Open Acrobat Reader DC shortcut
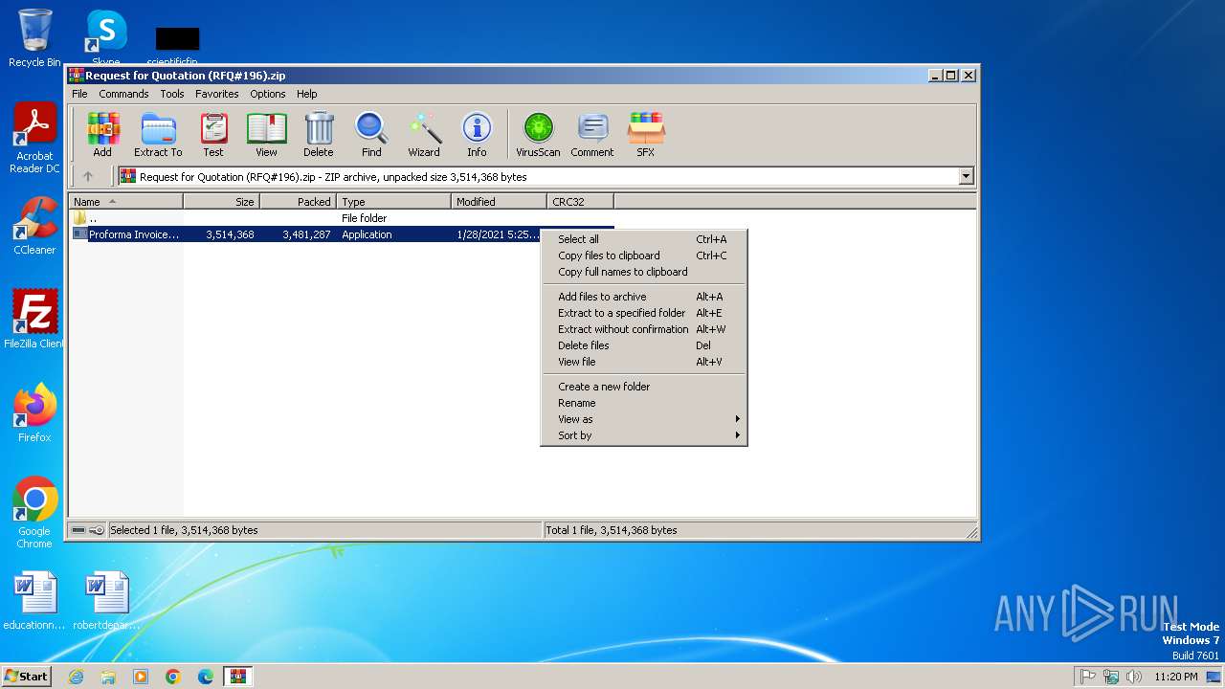The image size is (1225, 689). 34,139
